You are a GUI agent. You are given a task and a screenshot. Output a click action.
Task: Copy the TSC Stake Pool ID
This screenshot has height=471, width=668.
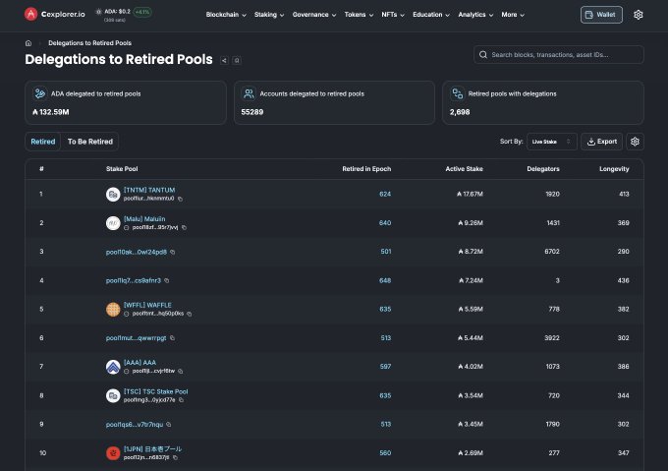(181, 400)
